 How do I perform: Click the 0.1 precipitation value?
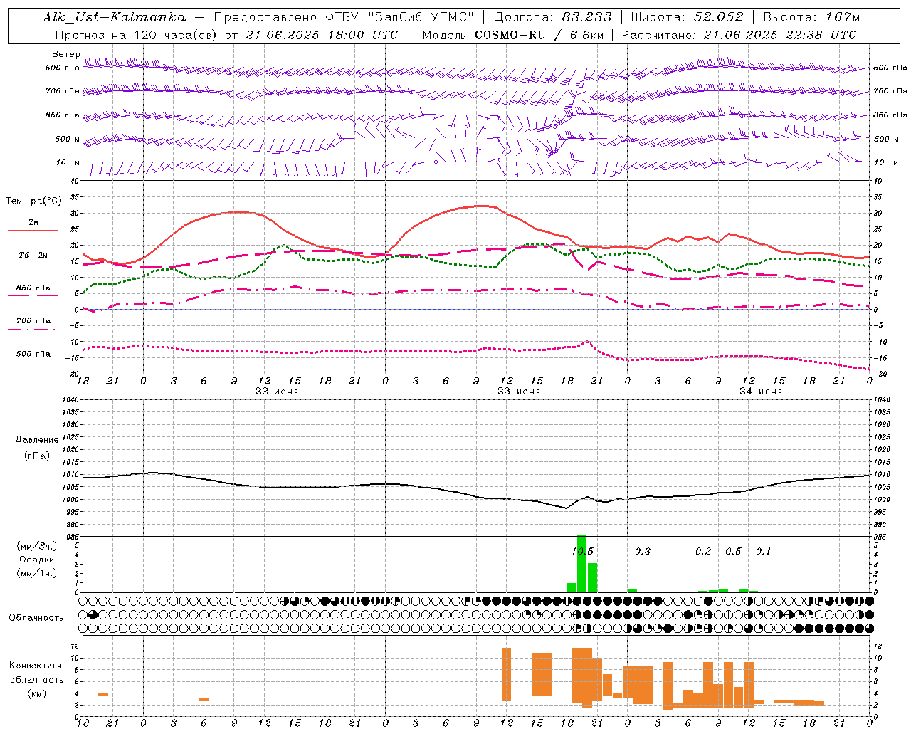[763, 552]
